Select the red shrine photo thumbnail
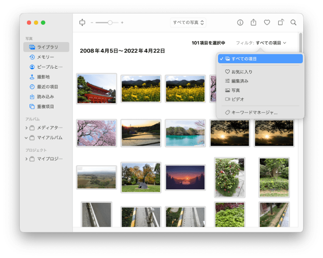Viewport: 323px width, 258px height. [96, 89]
